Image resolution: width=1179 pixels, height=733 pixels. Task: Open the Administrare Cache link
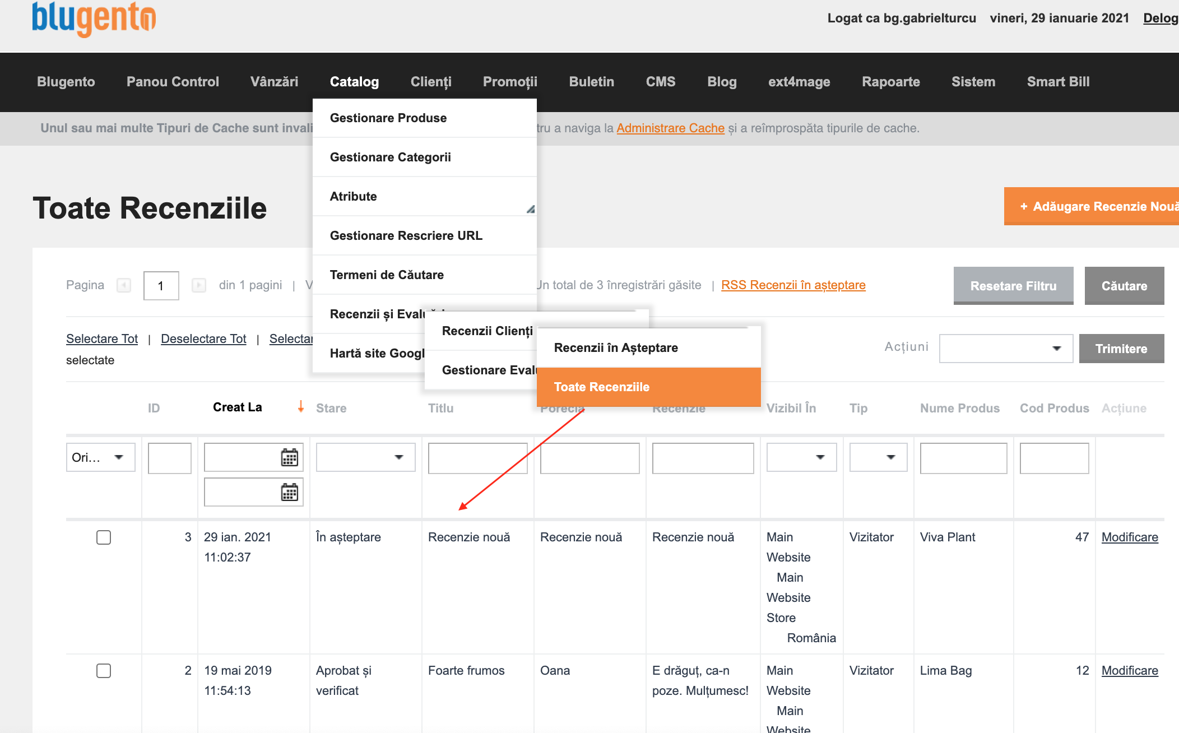click(670, 128)
